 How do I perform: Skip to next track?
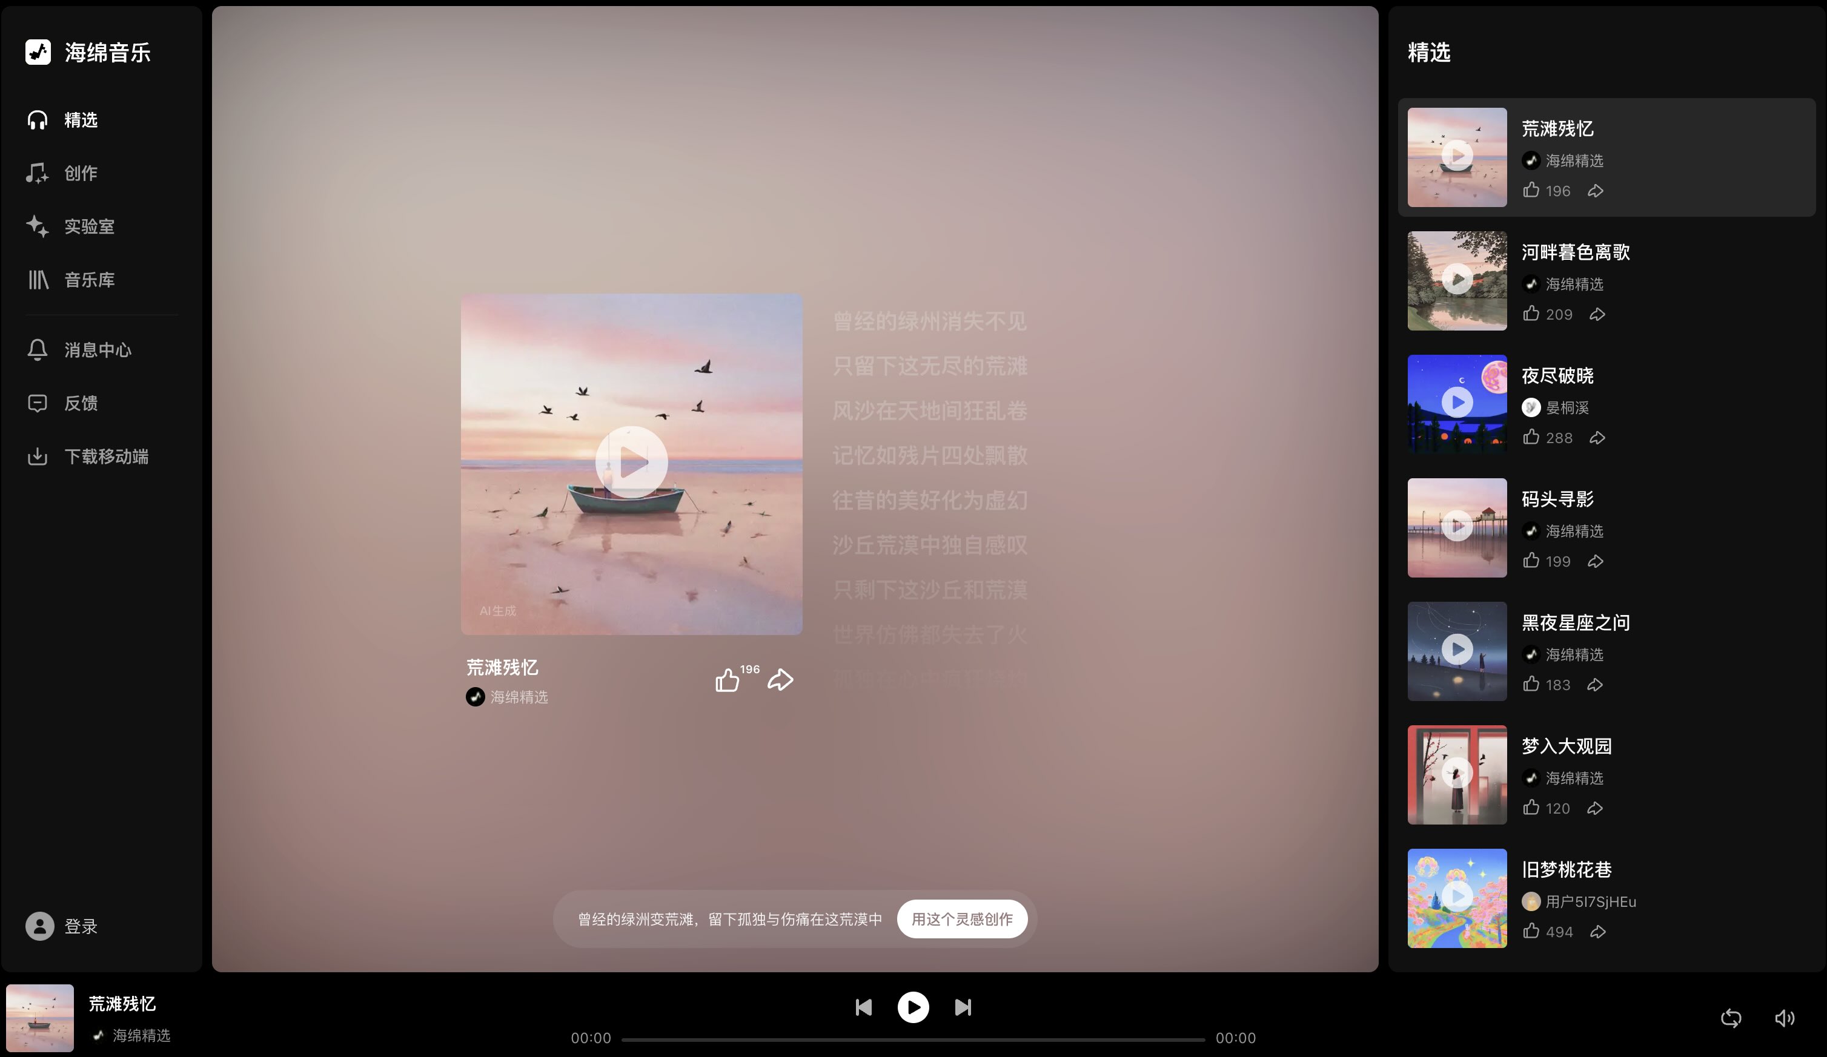(x=963, y=1007)
